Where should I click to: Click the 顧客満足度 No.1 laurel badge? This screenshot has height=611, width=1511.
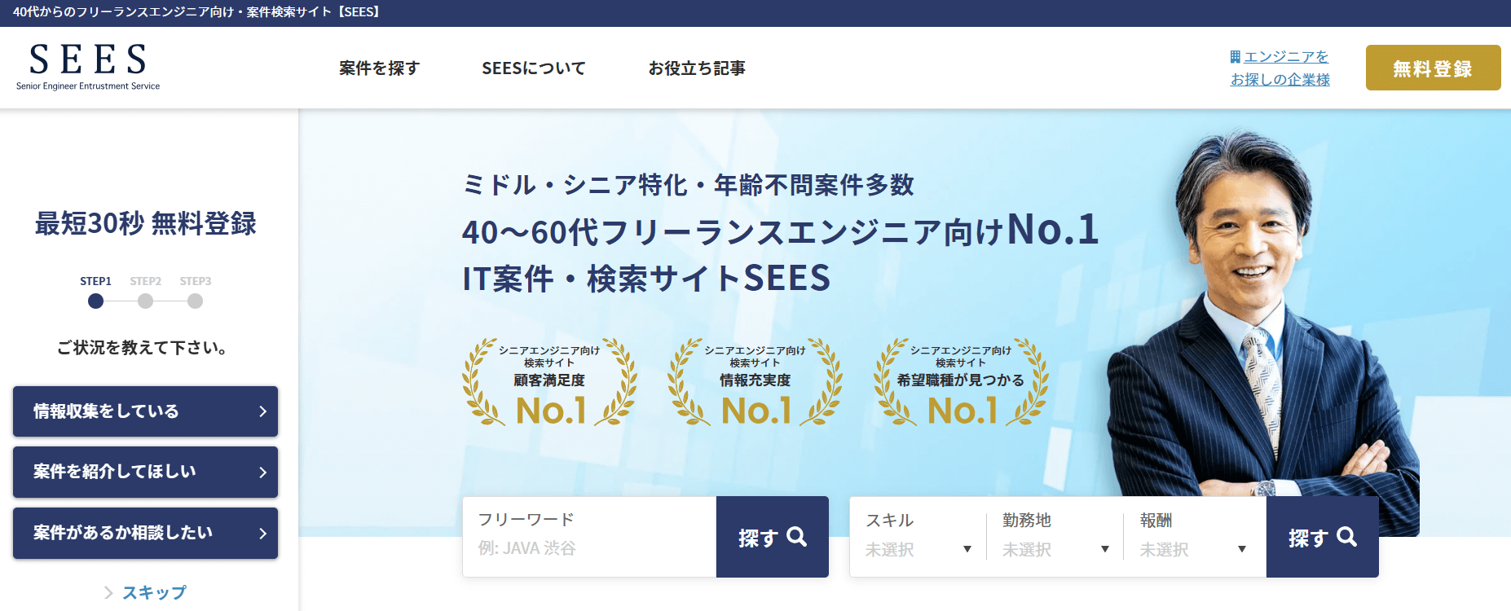549,382
